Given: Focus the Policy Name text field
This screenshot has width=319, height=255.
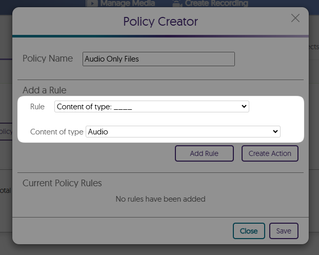Looking at the screenshot, I should 158,59.
